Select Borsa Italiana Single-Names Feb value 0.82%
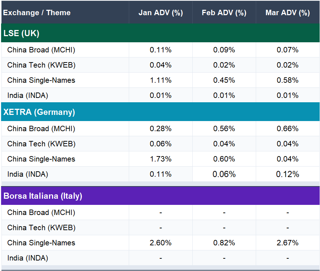Viewport: 320px width, 271px height. coord(224,242)
